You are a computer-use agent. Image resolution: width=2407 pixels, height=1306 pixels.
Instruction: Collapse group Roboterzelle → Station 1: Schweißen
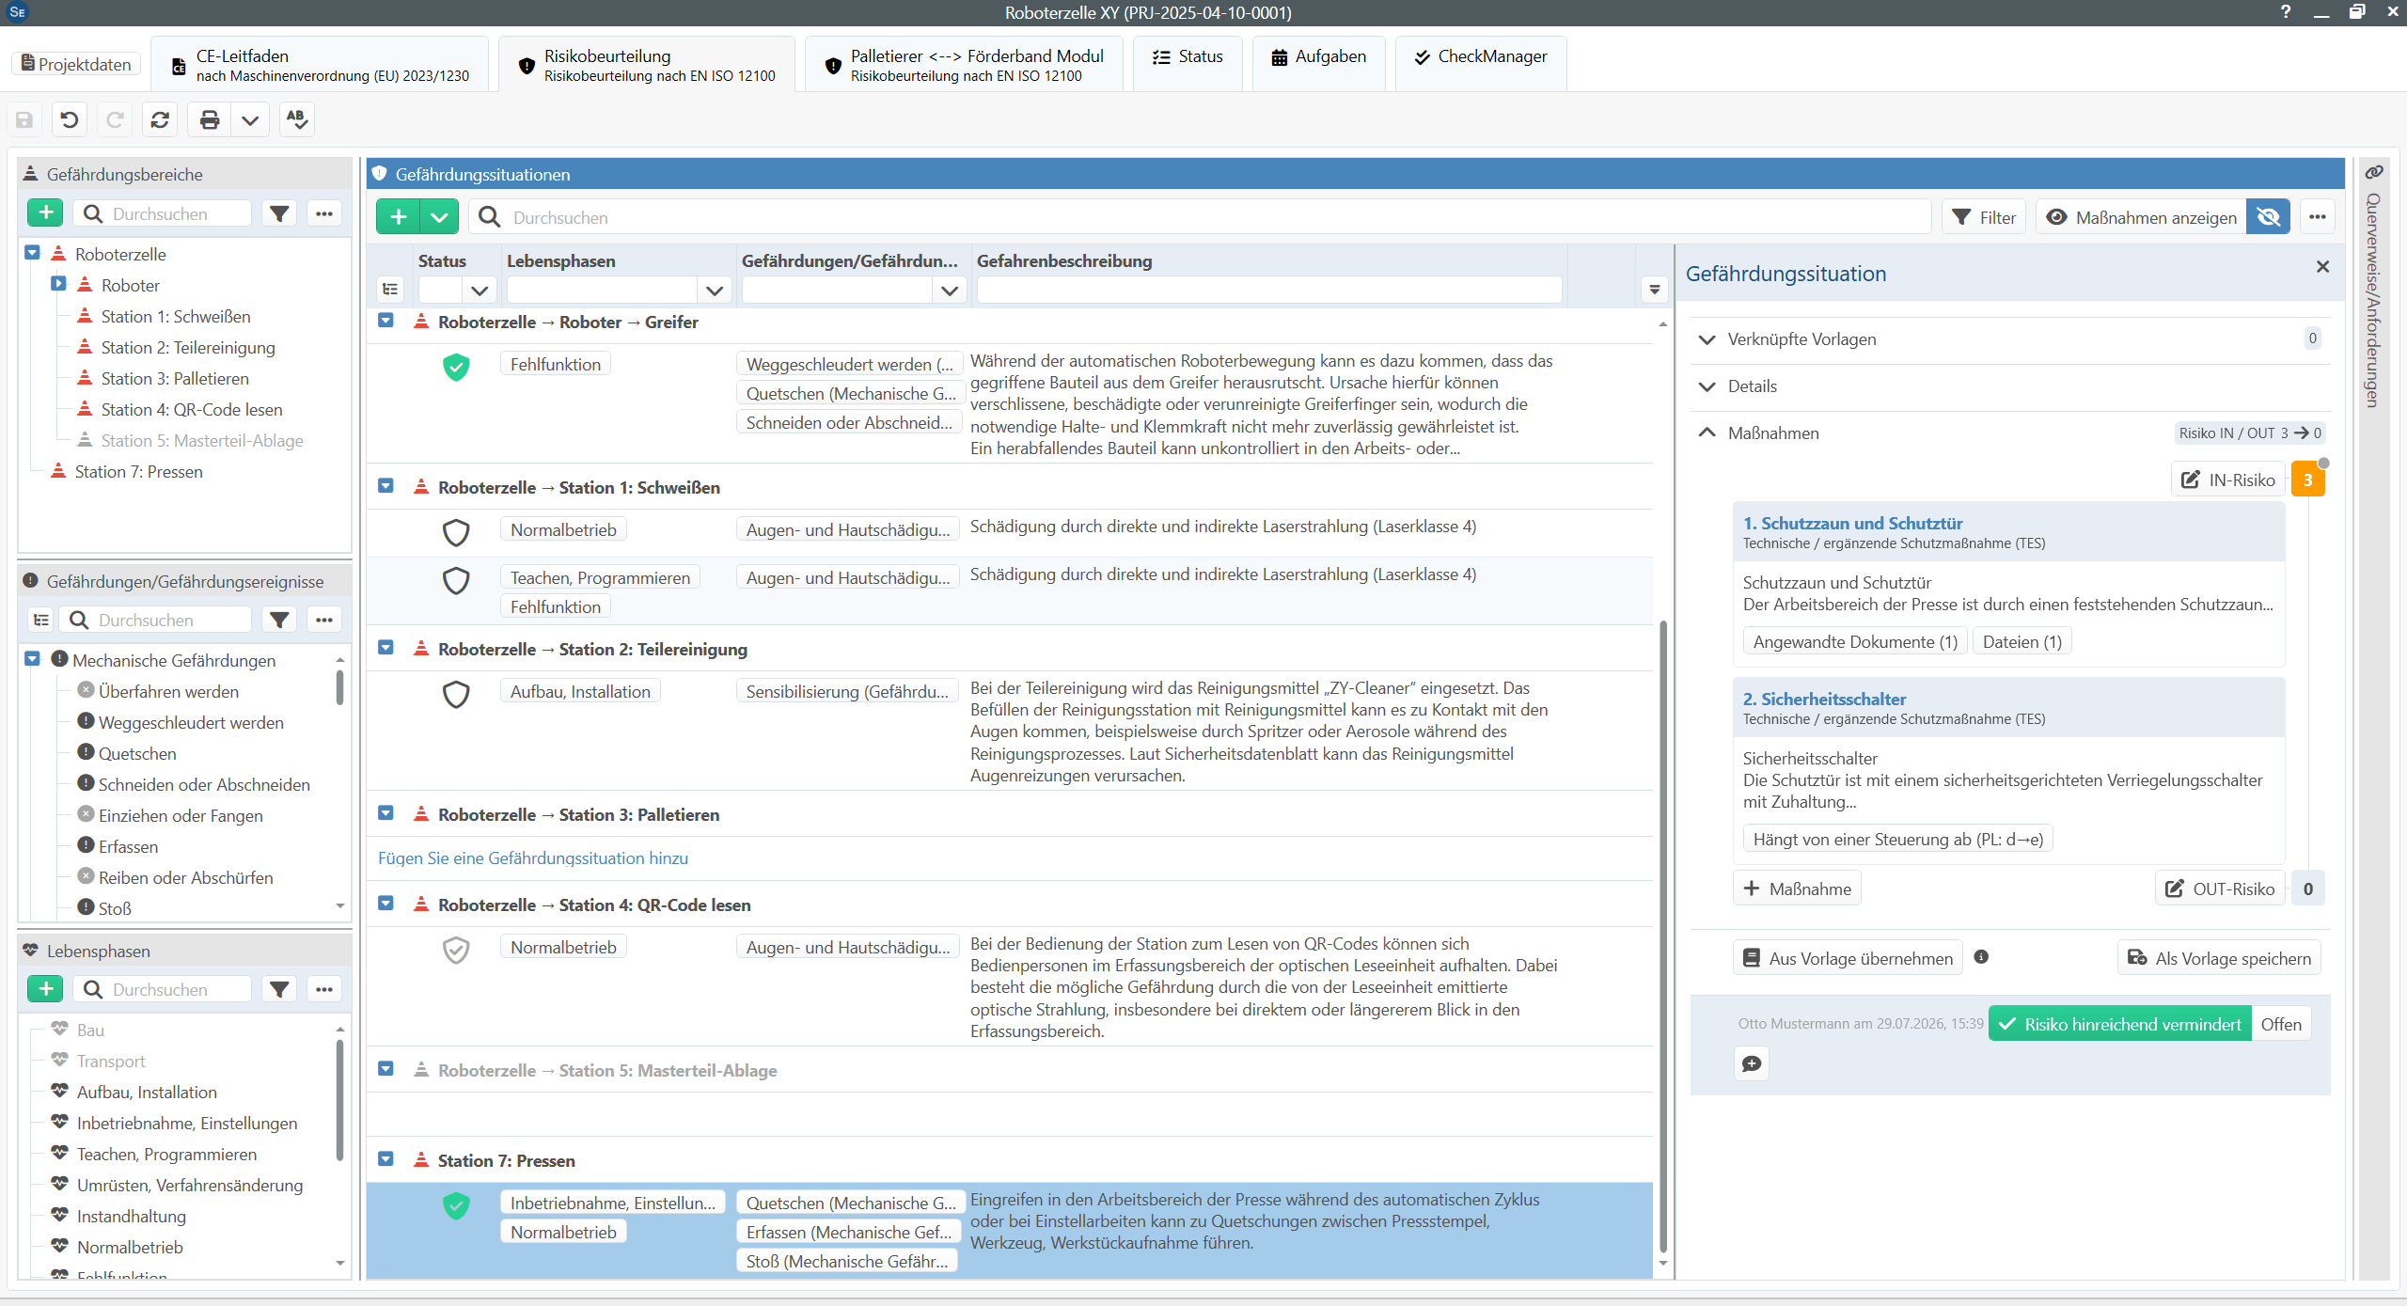coord(385,486)
